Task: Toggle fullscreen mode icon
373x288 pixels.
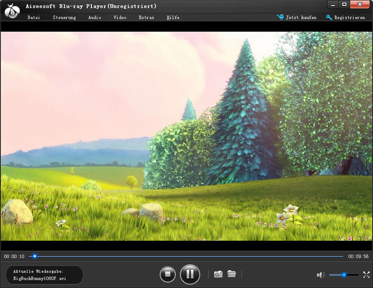Action: click(x=366, y=275)
